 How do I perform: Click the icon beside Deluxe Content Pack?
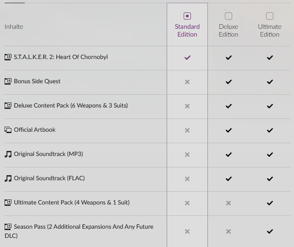[x=8, y=106]
